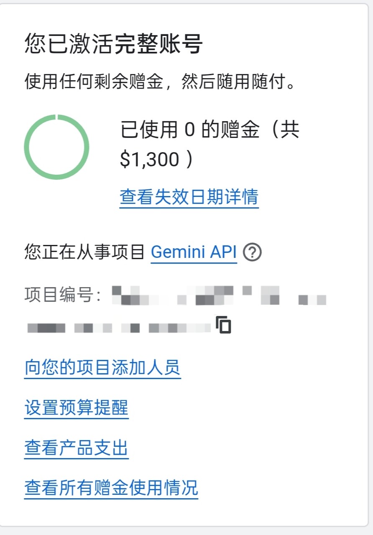Viewport: 373px width, 535px height.
Task: Select the blurred project ID beside copy icon
Action: pos(119,328)
